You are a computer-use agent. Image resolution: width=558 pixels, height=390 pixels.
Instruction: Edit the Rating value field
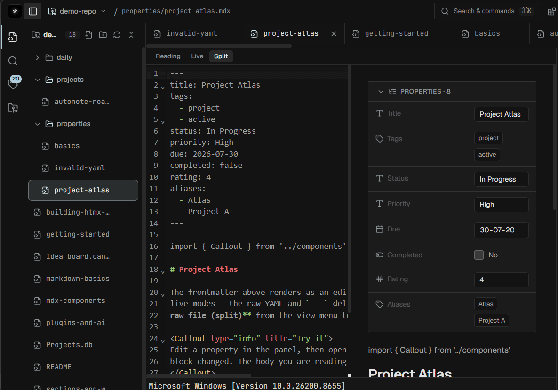click(501, 280)
